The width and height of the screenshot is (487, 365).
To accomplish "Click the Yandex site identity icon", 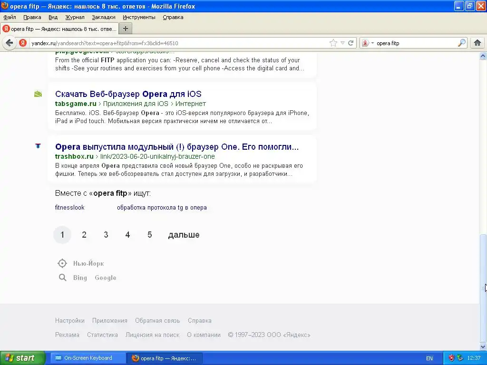I will pos(23,43).
